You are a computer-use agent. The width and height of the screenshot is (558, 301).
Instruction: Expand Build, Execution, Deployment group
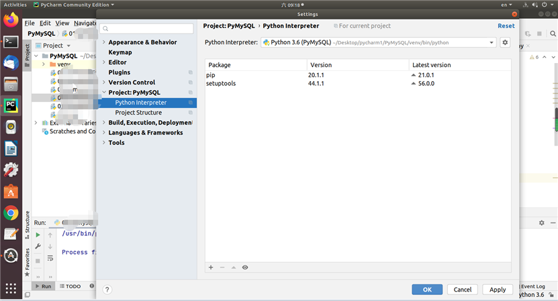[x=104, y=123]
